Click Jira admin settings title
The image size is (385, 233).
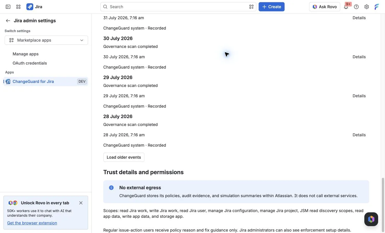pos(35,21)
